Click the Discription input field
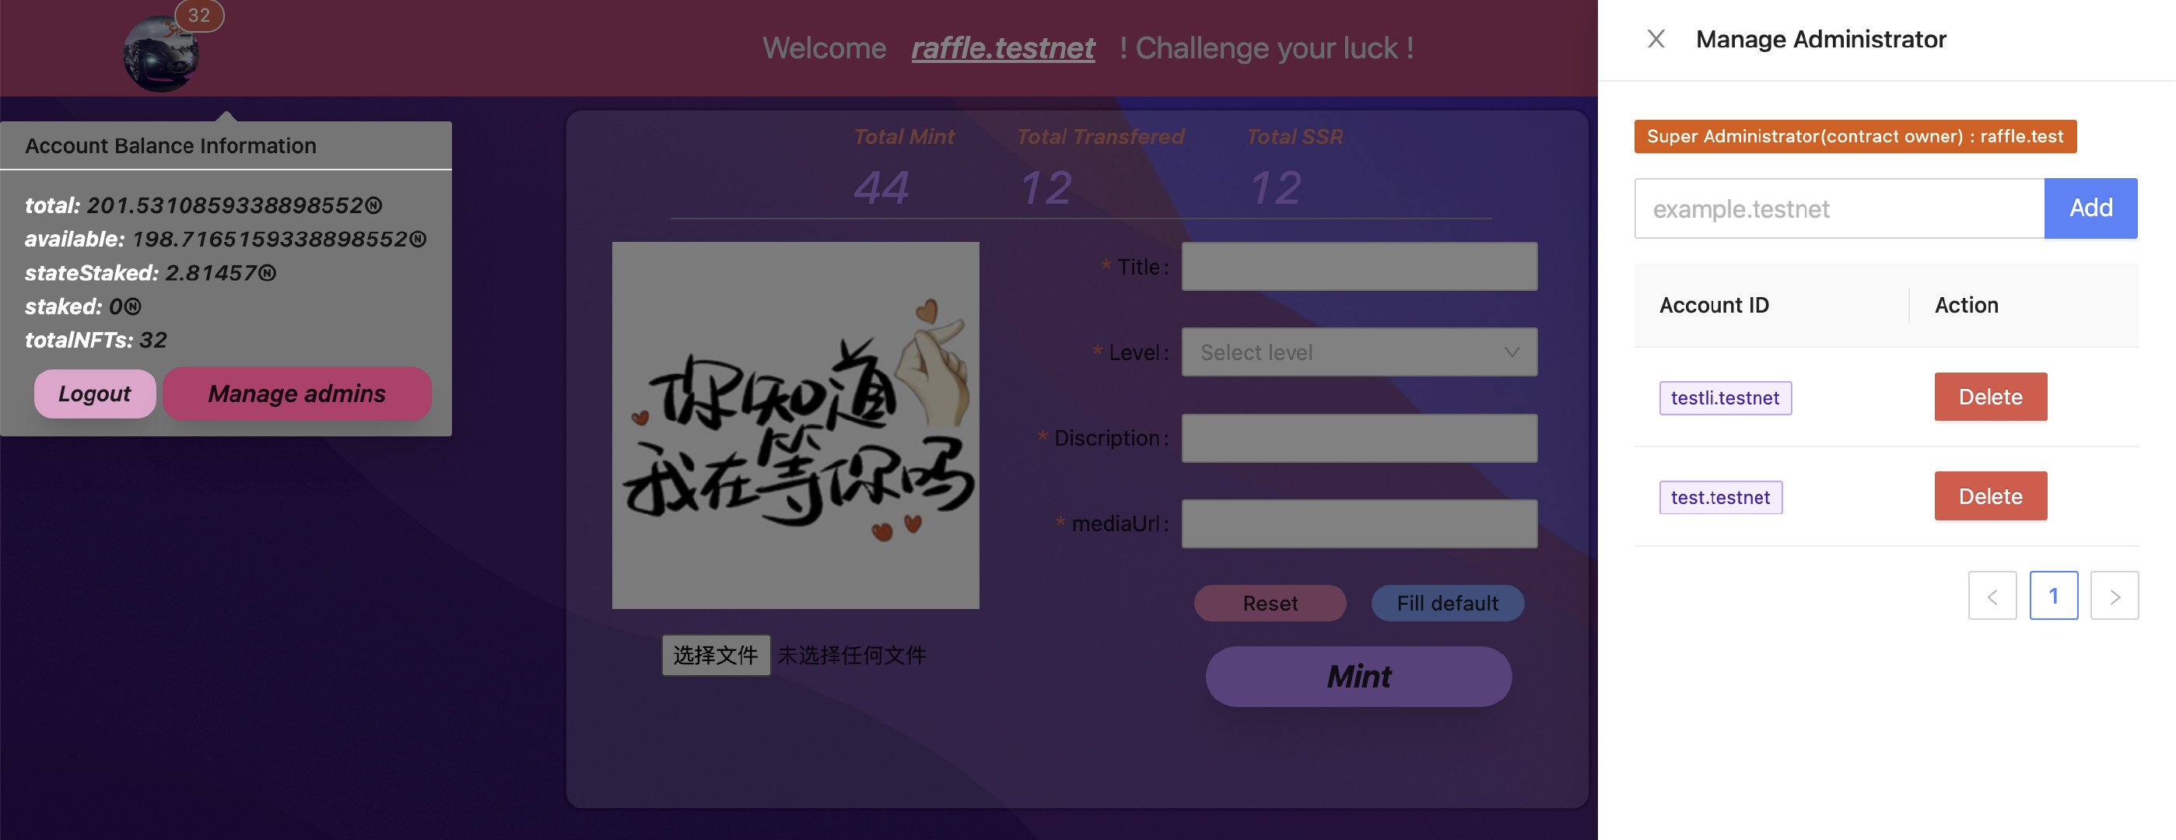The width and height of the screenshot is (2176, 840). click(1359, 438)
